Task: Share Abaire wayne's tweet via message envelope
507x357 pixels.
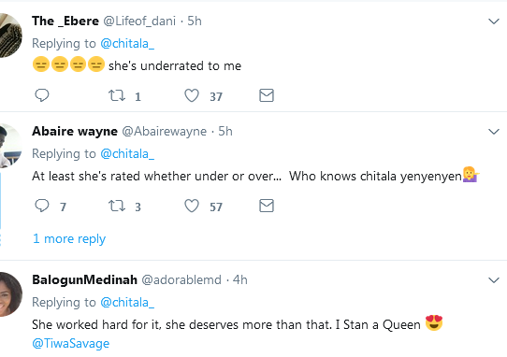Action: coord(267,206)
